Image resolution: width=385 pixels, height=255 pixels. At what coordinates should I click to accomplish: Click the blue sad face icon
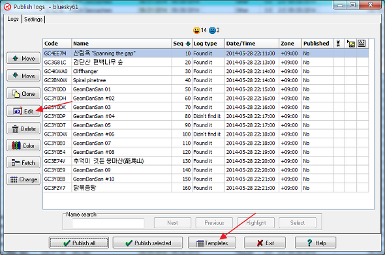pos(212,31)
